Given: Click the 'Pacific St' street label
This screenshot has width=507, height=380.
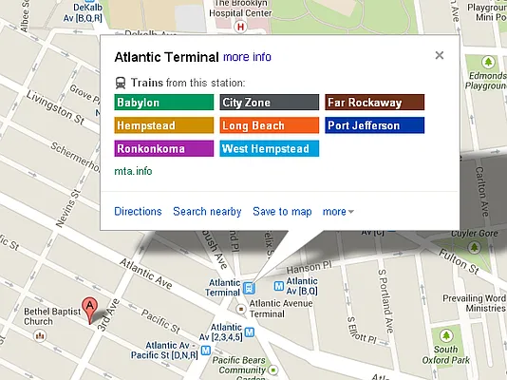Looking at the screenshot, I should [x=160, y=321].
